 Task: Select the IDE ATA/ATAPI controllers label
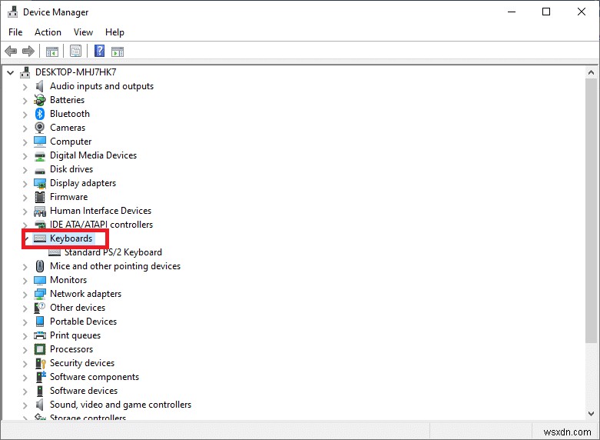pyautogui.click(x=101, y=225)
